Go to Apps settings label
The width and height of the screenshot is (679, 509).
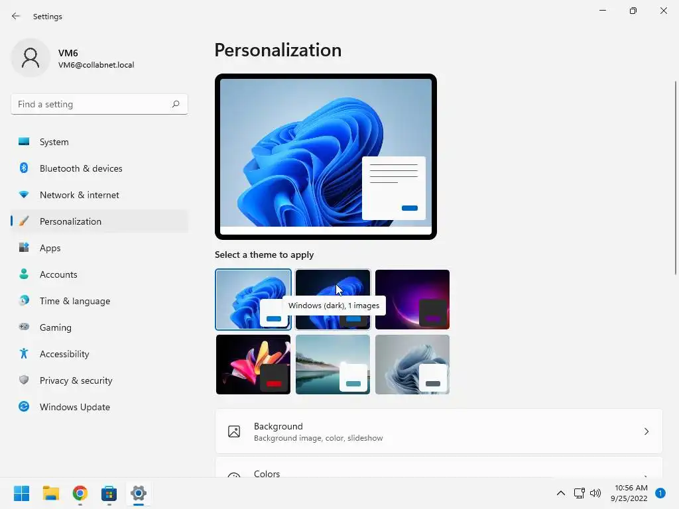point(50,248)
